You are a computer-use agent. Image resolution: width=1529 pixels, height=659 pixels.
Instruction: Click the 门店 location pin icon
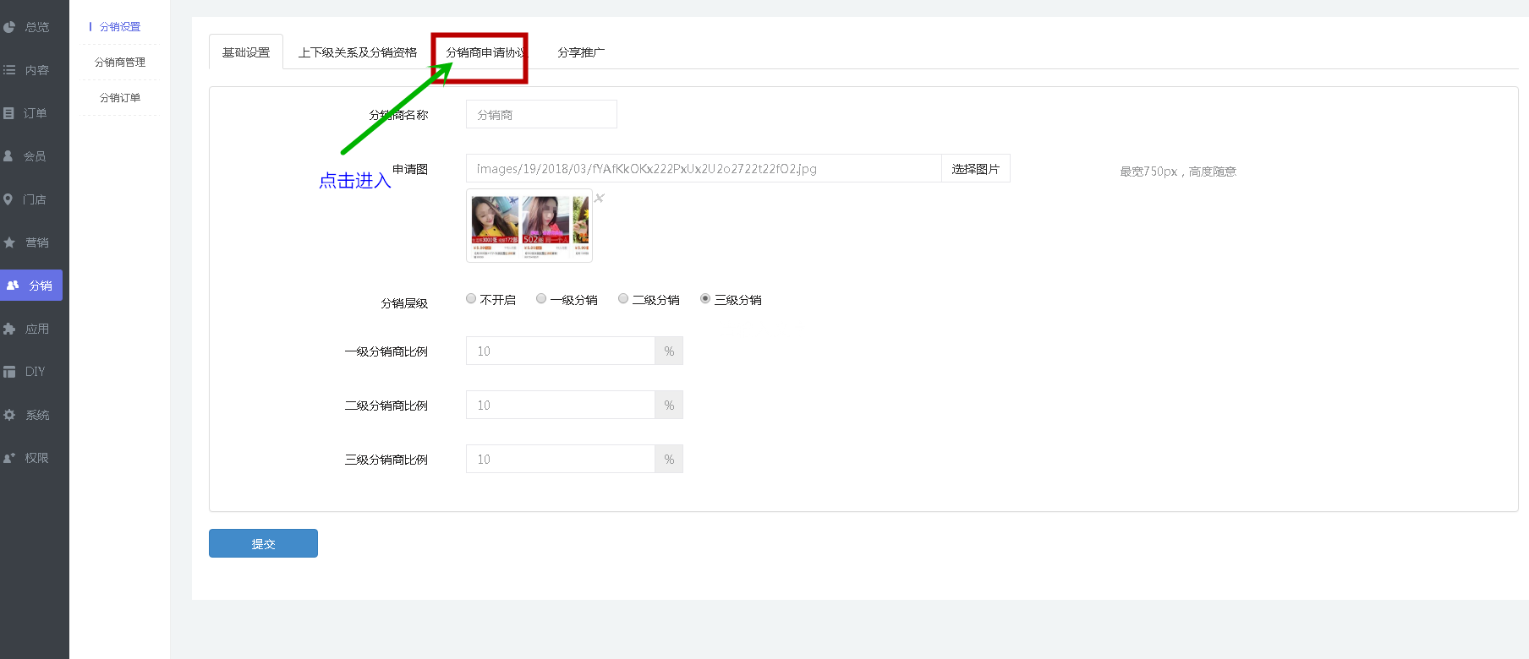8,199
